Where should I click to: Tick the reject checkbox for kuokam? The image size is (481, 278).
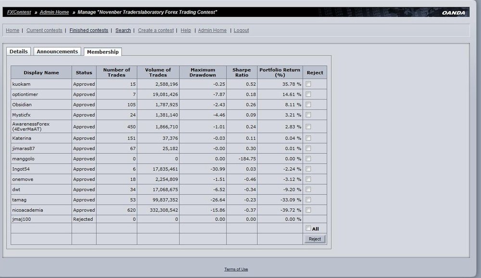click(x=308, y=84)
